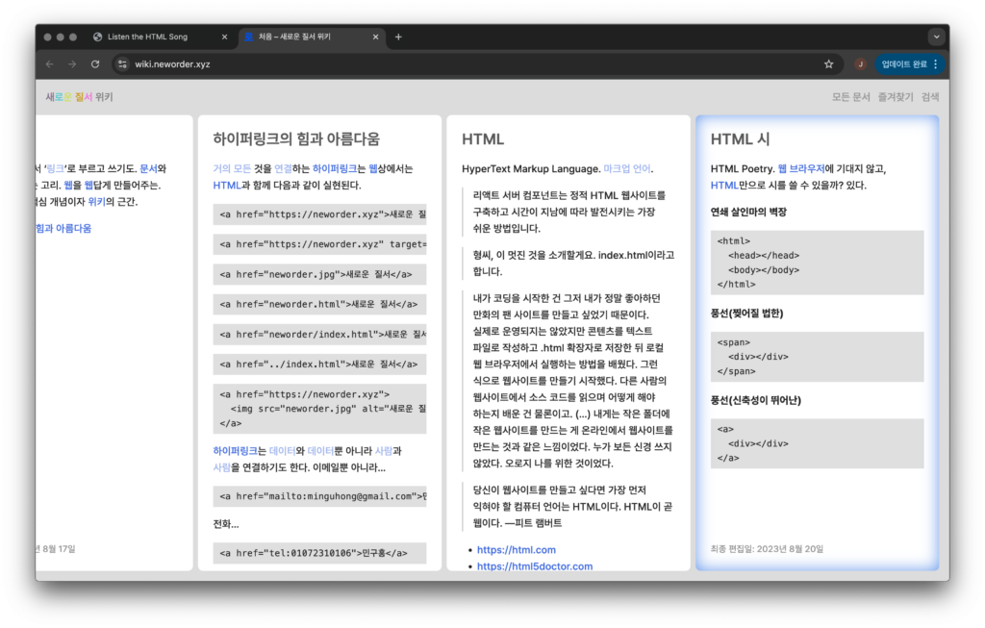Expand the tab search dropdown arrow

[936, 37]
